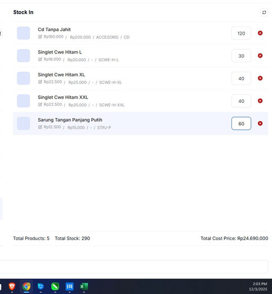
Task: Click the ACCESORIS category label
Action: [x=107, y=37]
